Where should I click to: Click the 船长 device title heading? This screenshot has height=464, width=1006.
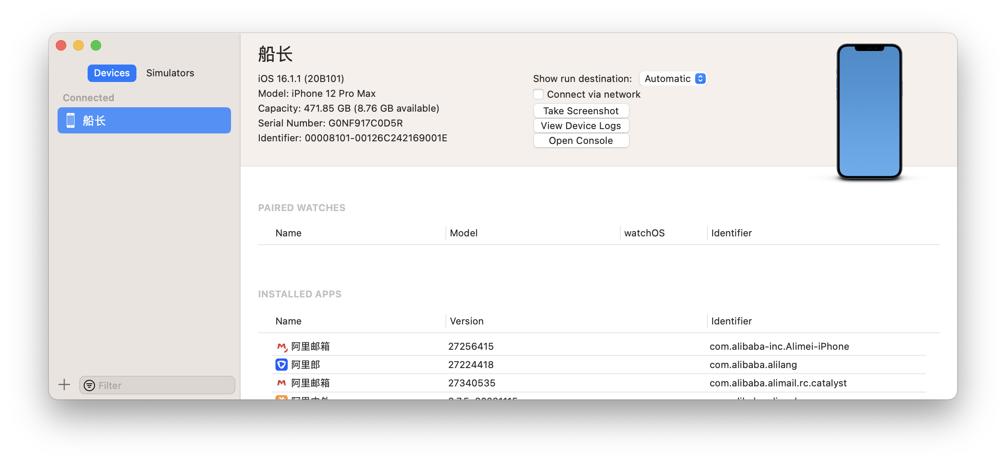point(275,55)
